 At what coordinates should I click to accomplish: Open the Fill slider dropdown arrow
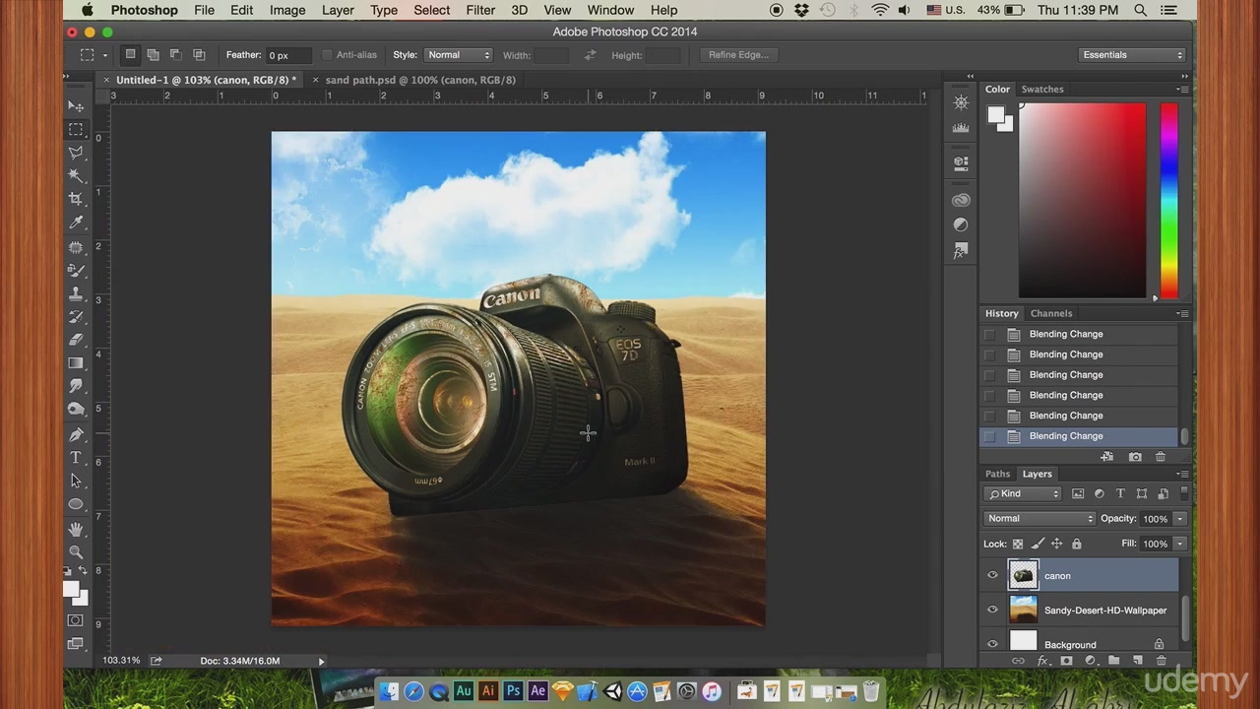pos(1179,544)
